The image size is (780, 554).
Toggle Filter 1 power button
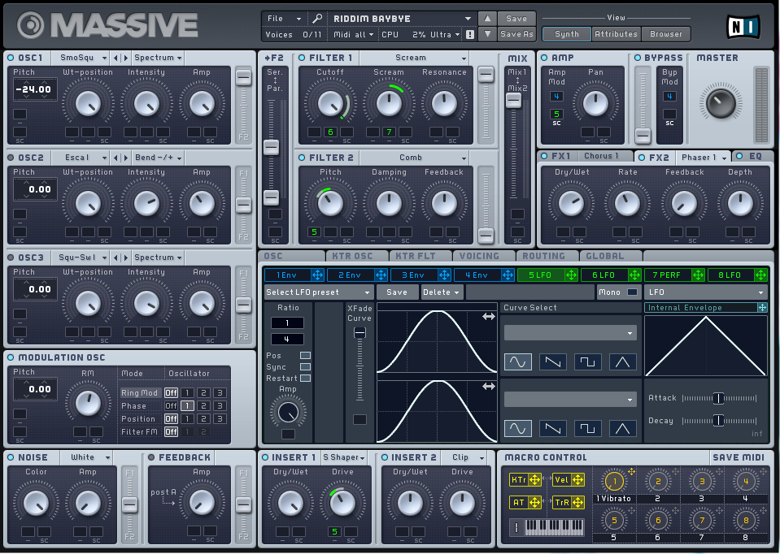click(302, 58)
